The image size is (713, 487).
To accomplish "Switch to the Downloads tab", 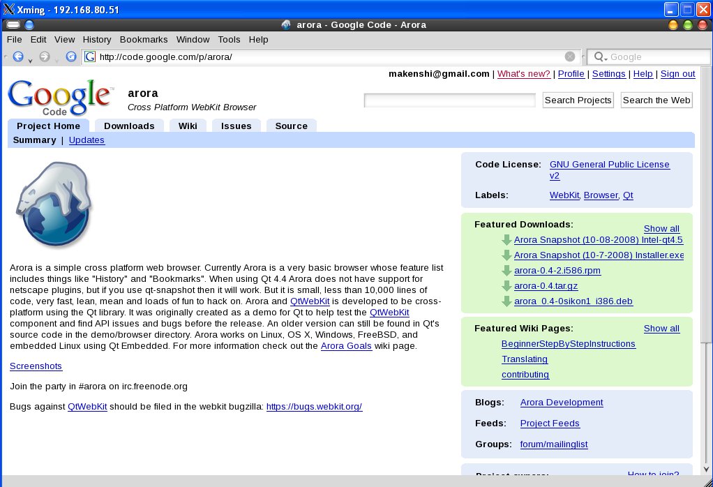I will 129,126.
